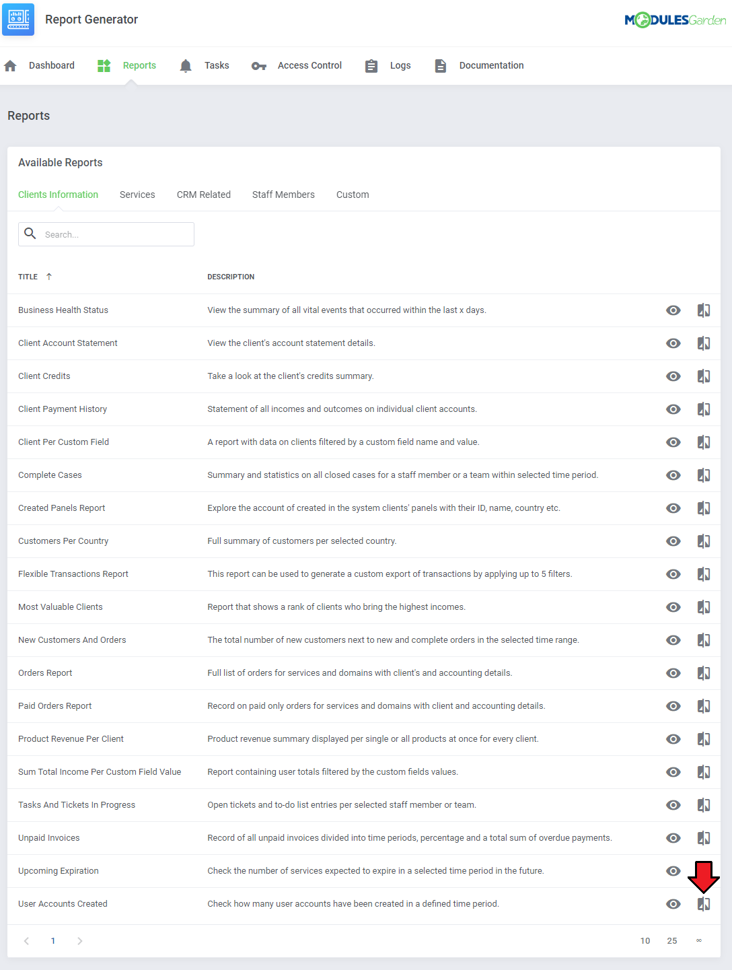This screenshot has height=970, width=732.
Task: Go to the previous results page
Action: [x=26, y=941]
